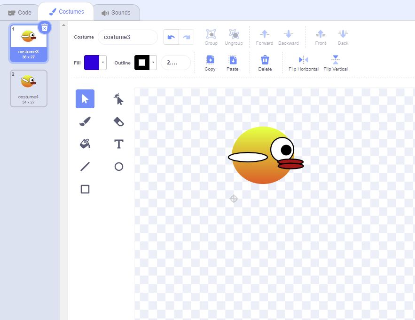This screenshot has width=415, height=320.
Task: Move selection Forward one layer
Action: click(265, 37)
